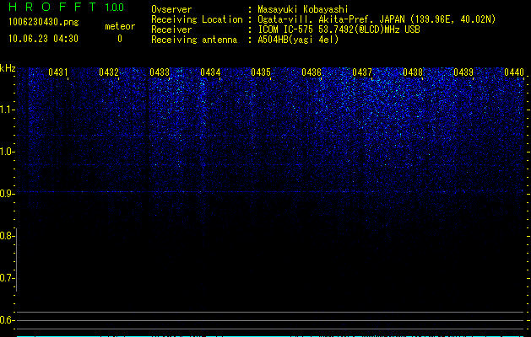
Task: Click the 0438 time marker
Action: click(x=413, y=72)
